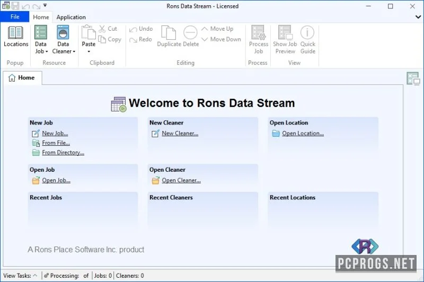Click Show Job Preview icon

(285, 32)
